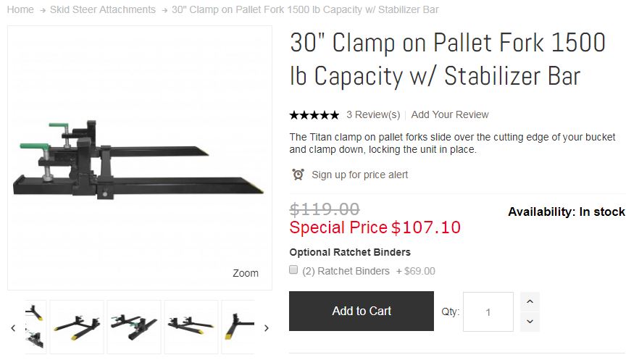Show next product thumbnails with right arrow
Screen dimensions: 639x360
pos(267,328)
